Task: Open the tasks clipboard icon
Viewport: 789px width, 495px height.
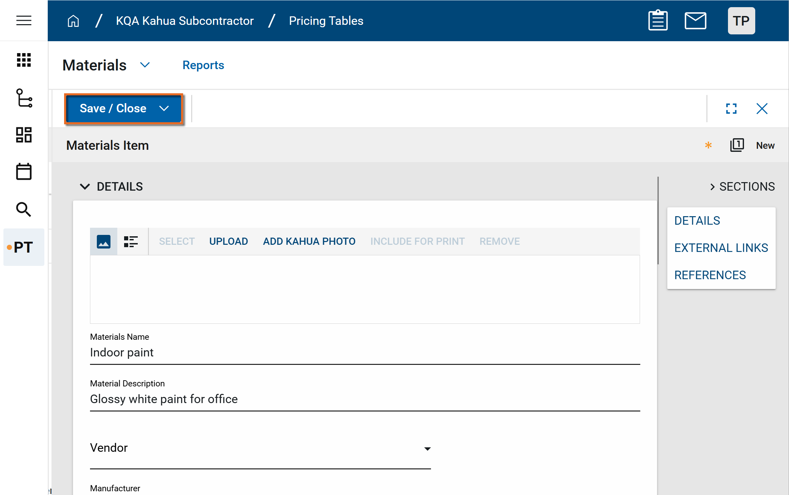Action: pyautogui.click(x=658, y=21)
